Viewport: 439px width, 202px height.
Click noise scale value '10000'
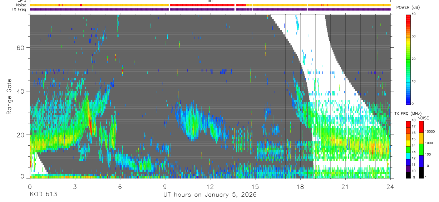coord(430,131)
